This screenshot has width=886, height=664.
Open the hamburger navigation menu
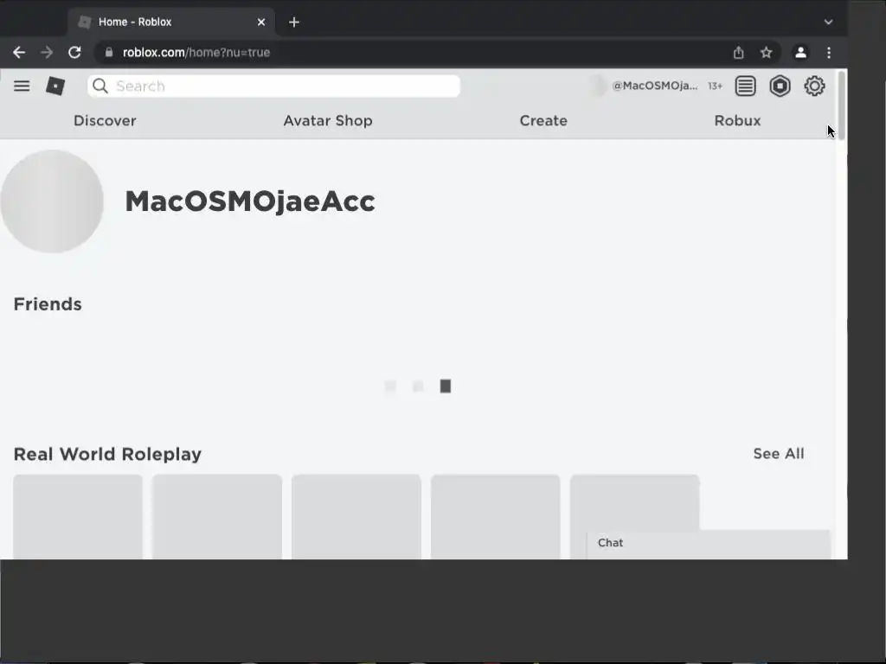coord(22,86)
